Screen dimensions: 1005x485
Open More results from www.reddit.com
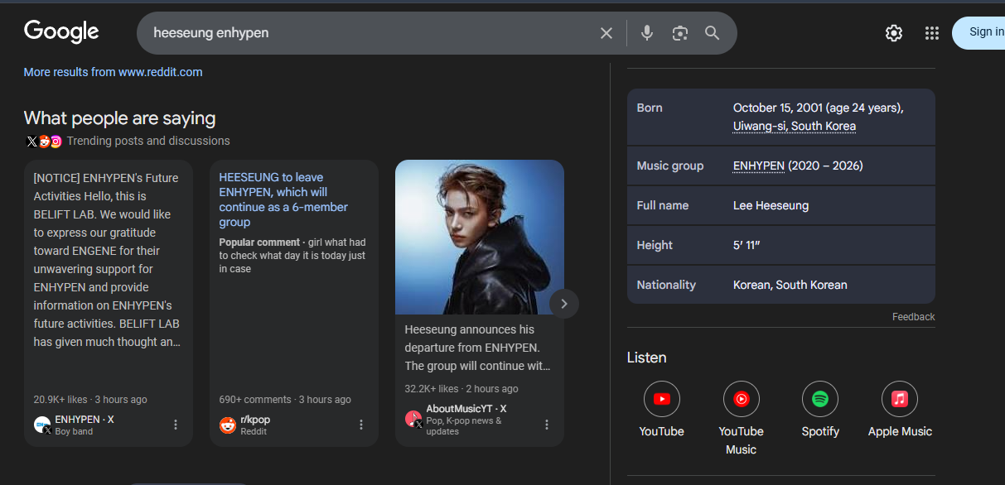[113, 72]
